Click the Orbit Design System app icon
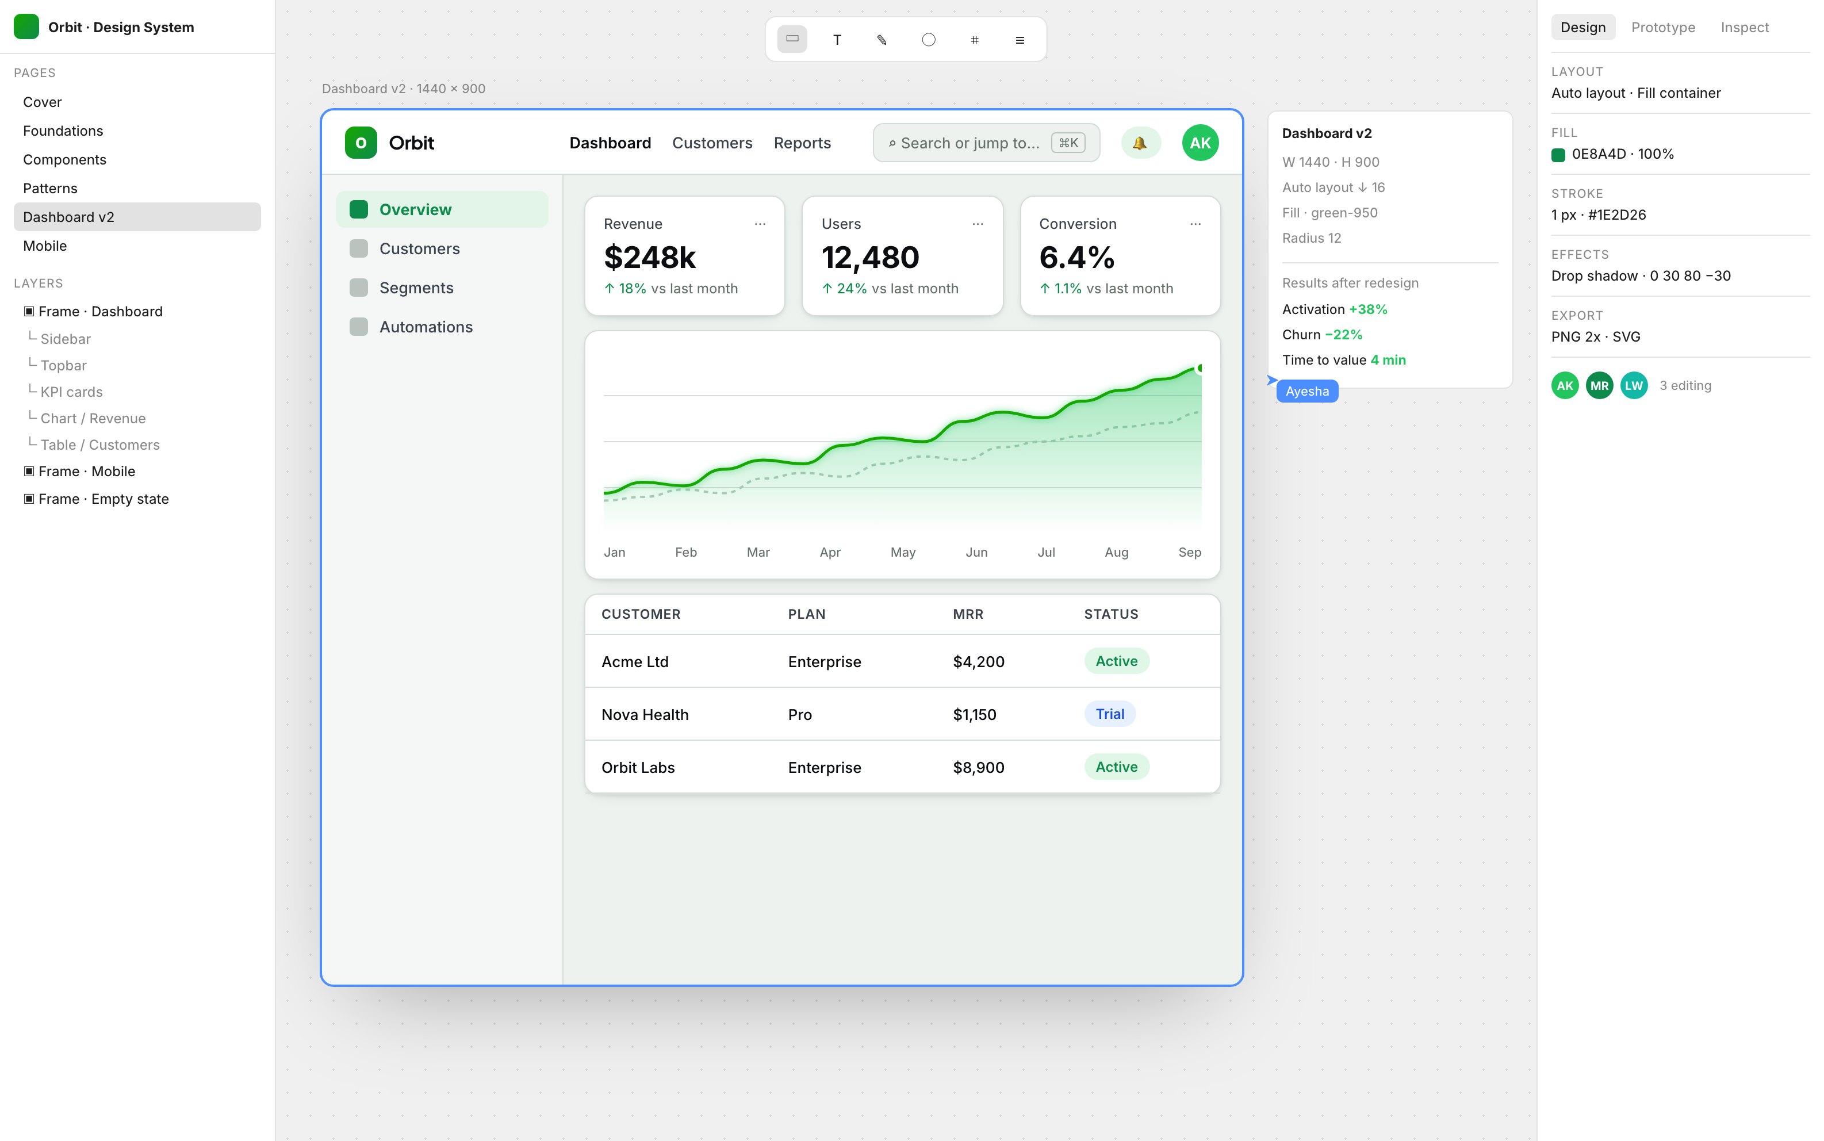Screen dimensions: 1824x1141 [x=26, y=27]
